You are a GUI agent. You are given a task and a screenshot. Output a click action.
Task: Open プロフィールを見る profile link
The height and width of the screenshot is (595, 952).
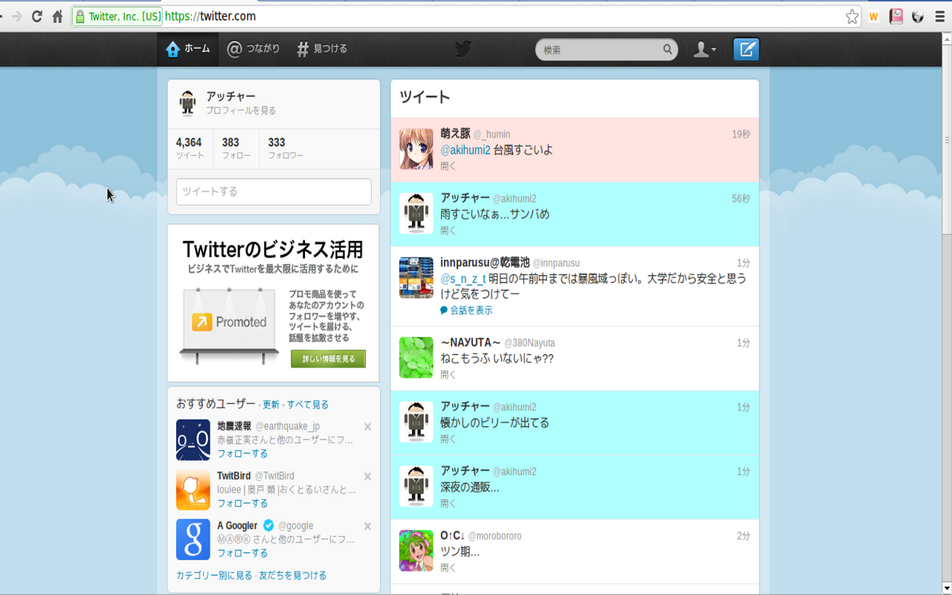tap(241, 110)
